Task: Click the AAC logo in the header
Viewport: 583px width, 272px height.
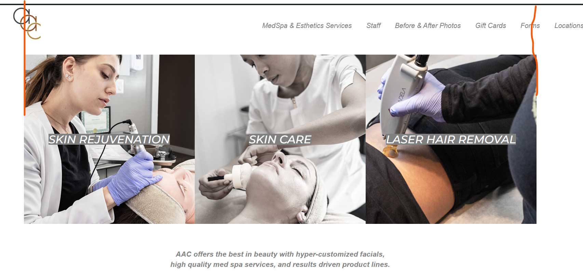Action: [27, 23]
